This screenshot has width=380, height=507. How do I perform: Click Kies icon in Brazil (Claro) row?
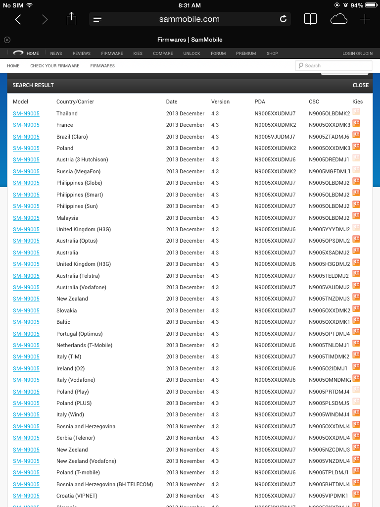tap(356, 135)
